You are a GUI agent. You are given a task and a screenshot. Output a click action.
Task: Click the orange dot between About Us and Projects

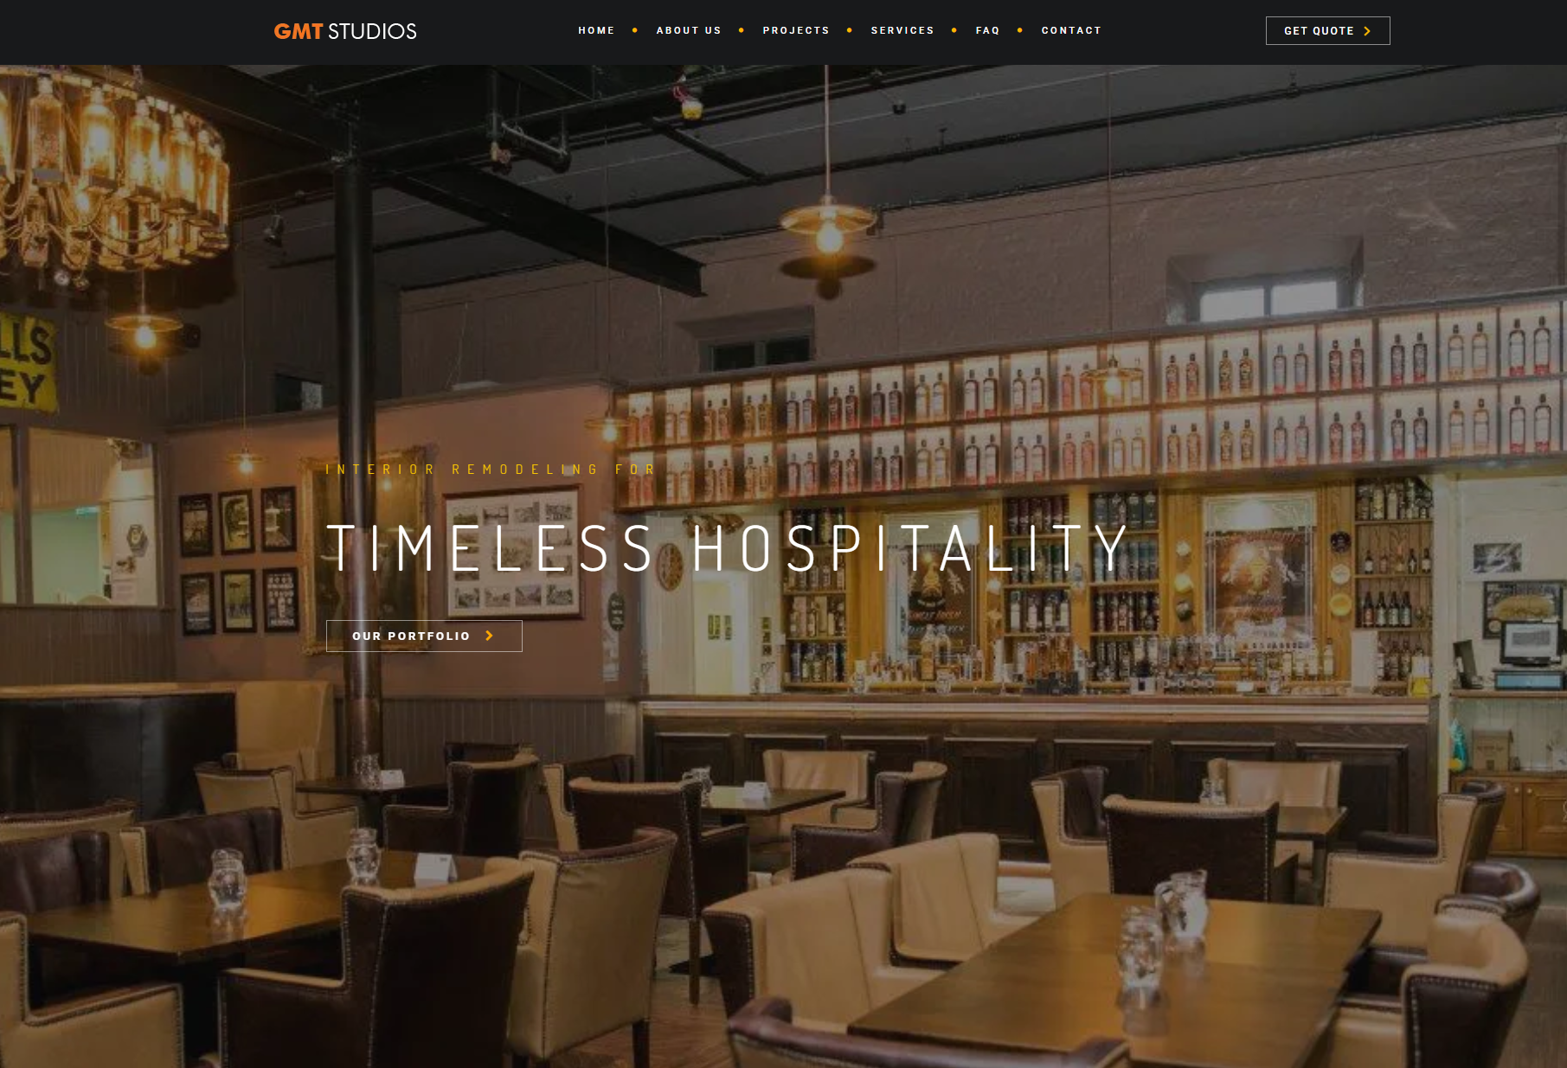pyautogui.click(x=742, y=30)
